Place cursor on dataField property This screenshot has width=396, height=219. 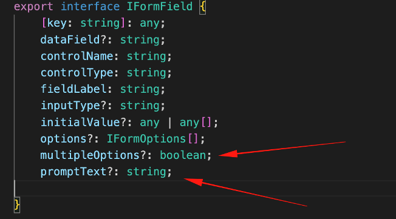[70, 40]
